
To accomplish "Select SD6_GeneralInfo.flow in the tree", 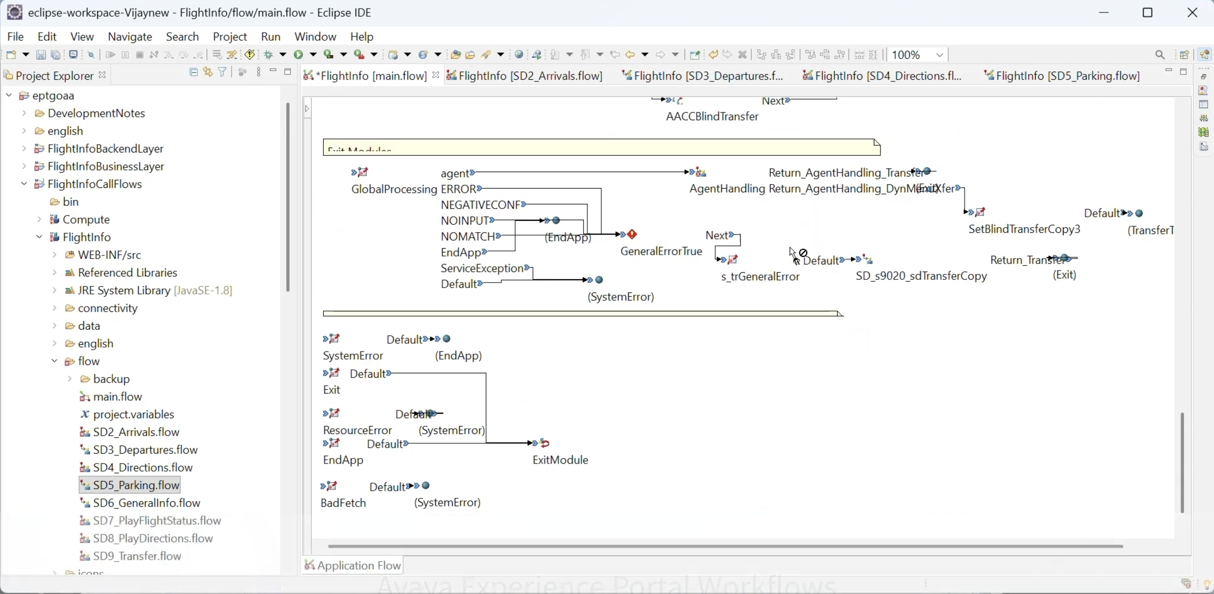I will (x=140, y=503).
